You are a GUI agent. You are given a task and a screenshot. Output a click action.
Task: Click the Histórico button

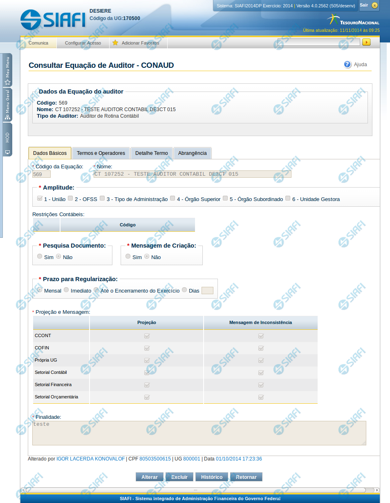tap(212, 477)
